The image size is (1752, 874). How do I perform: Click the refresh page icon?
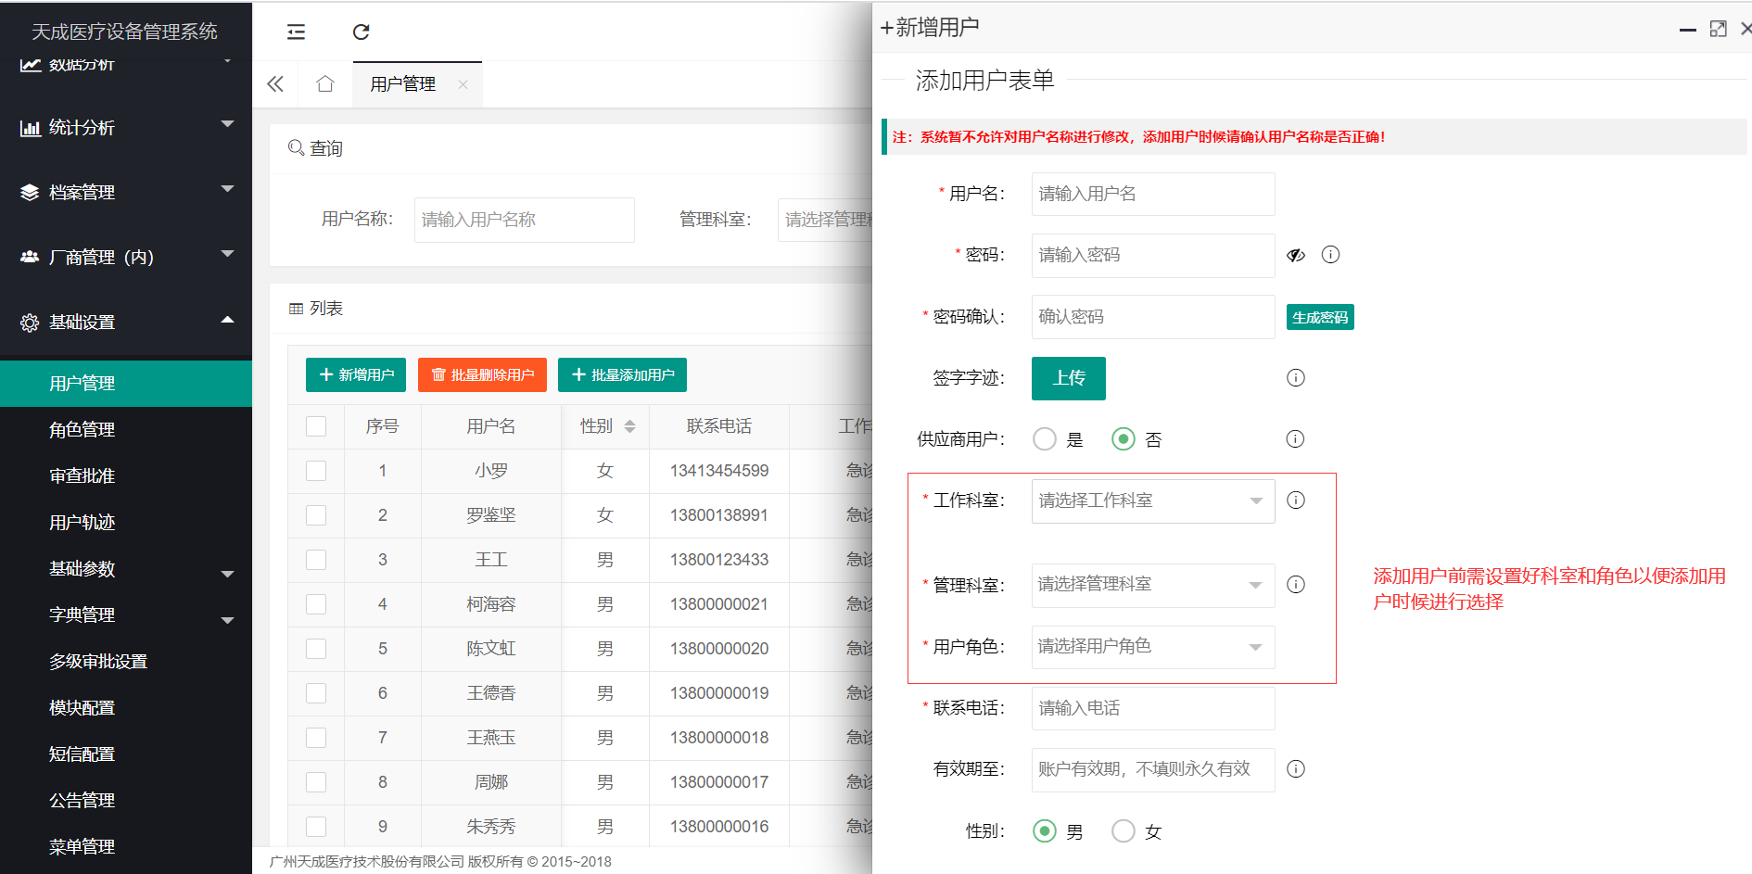pyautogui.click(x=361, y=32)
